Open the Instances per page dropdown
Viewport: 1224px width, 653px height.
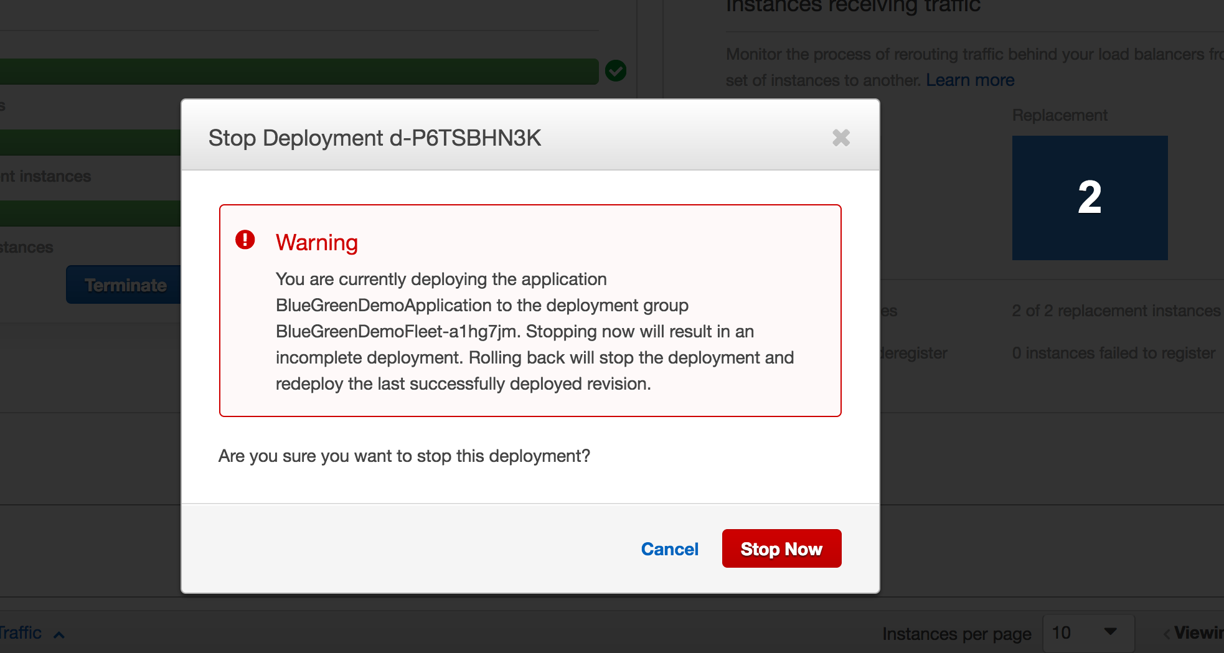[x=1088, y=633]
